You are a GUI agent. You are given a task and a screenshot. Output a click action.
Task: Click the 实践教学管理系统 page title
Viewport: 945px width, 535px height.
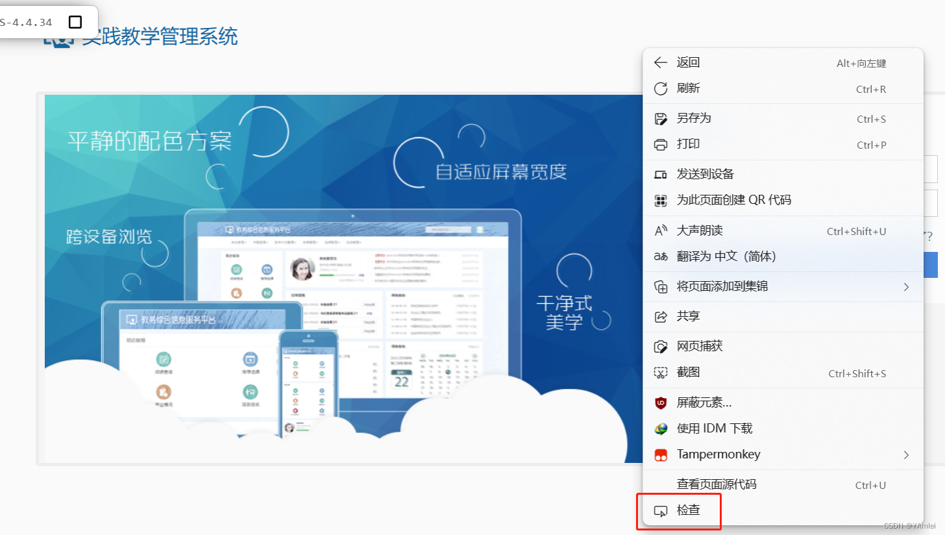click(x=160, y=36)
